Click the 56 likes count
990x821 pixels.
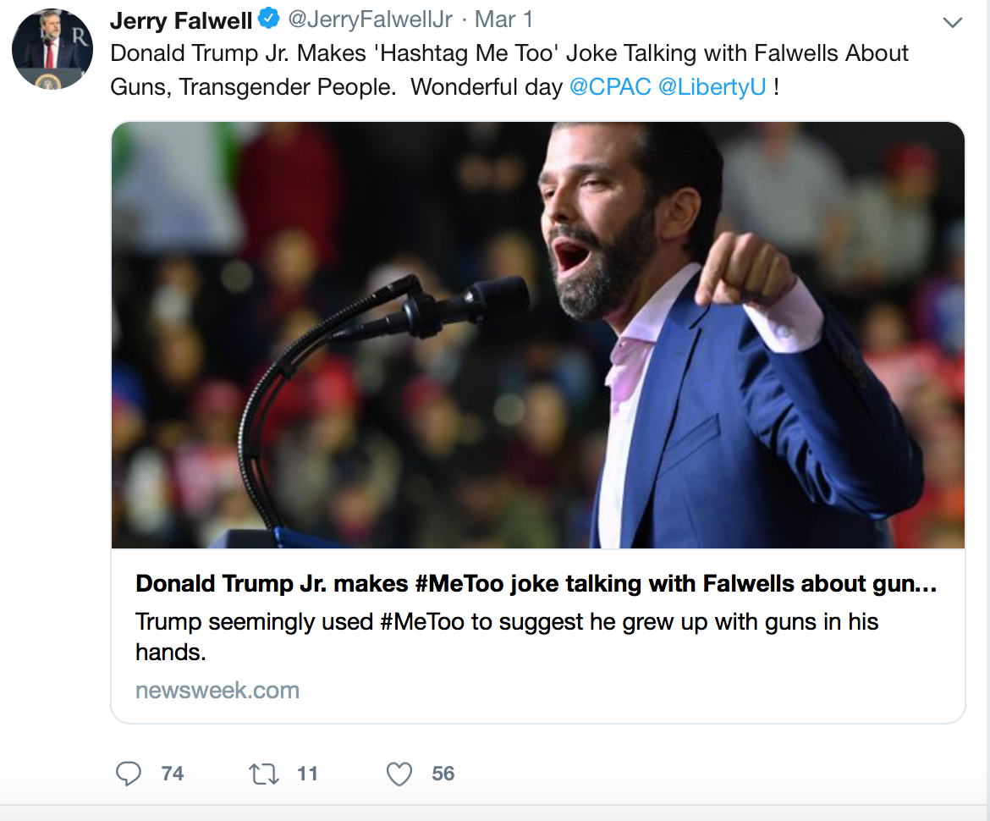443,774
